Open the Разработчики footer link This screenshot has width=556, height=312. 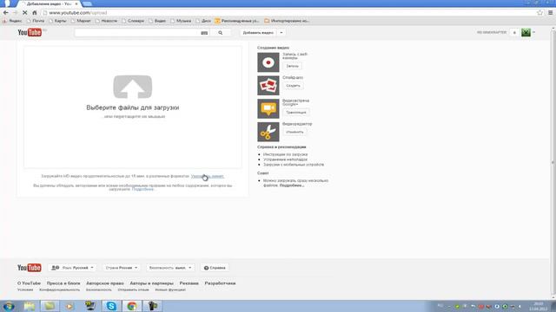click(220, 283)
